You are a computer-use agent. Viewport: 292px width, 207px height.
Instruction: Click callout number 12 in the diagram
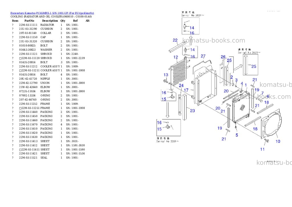pyautogui.click(x=176, y=57)
